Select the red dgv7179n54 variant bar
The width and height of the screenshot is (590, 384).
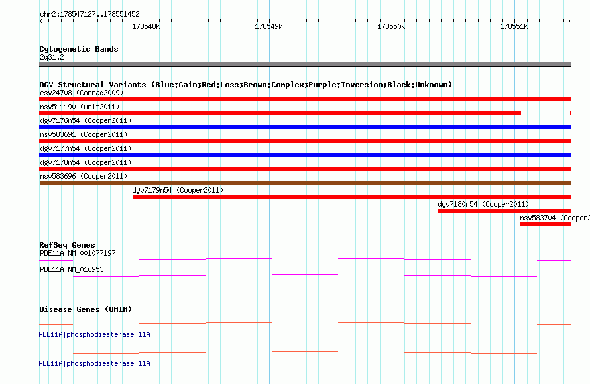click(x=352, y=197)
